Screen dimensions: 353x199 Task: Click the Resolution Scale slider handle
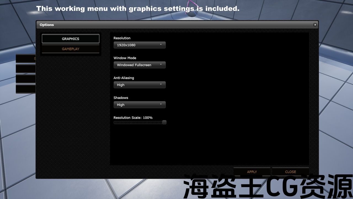164,122
